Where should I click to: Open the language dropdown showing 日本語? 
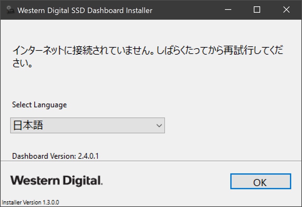88,125
